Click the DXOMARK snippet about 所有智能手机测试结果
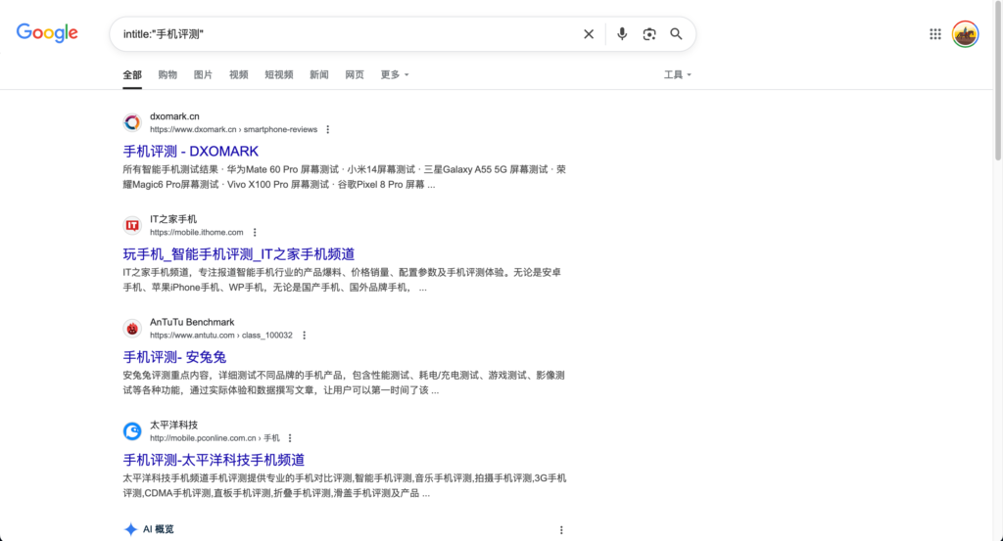Image resolution: width=1003 pixels, height=541 pixels. (344, 177)
